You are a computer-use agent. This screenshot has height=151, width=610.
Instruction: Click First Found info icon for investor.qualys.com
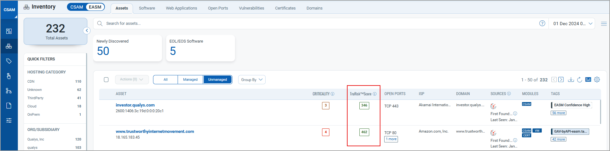515,113
